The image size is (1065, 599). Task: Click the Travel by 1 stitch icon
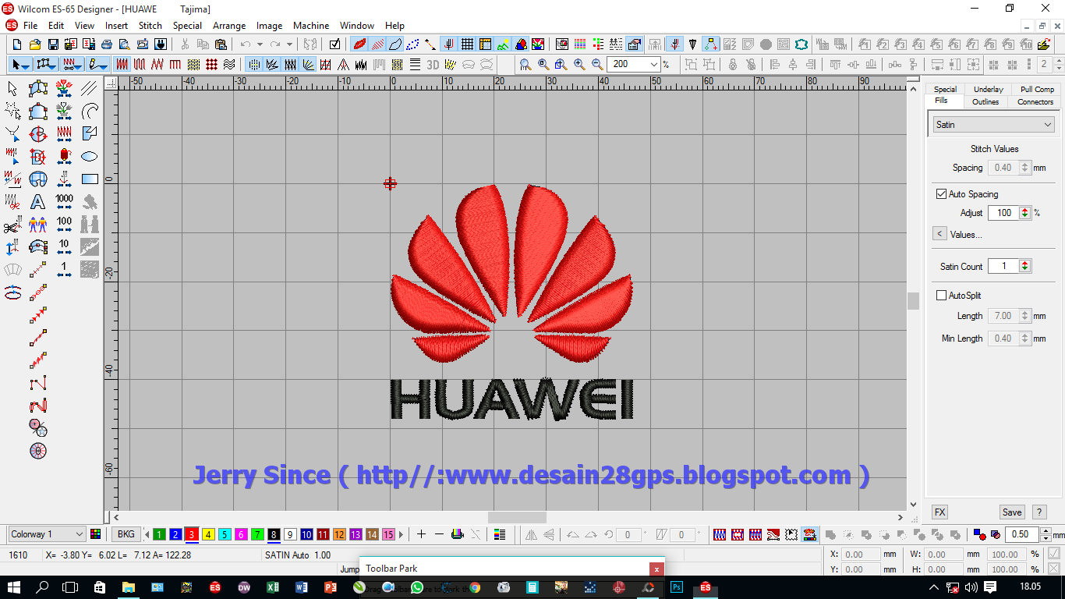click(64, 270)
